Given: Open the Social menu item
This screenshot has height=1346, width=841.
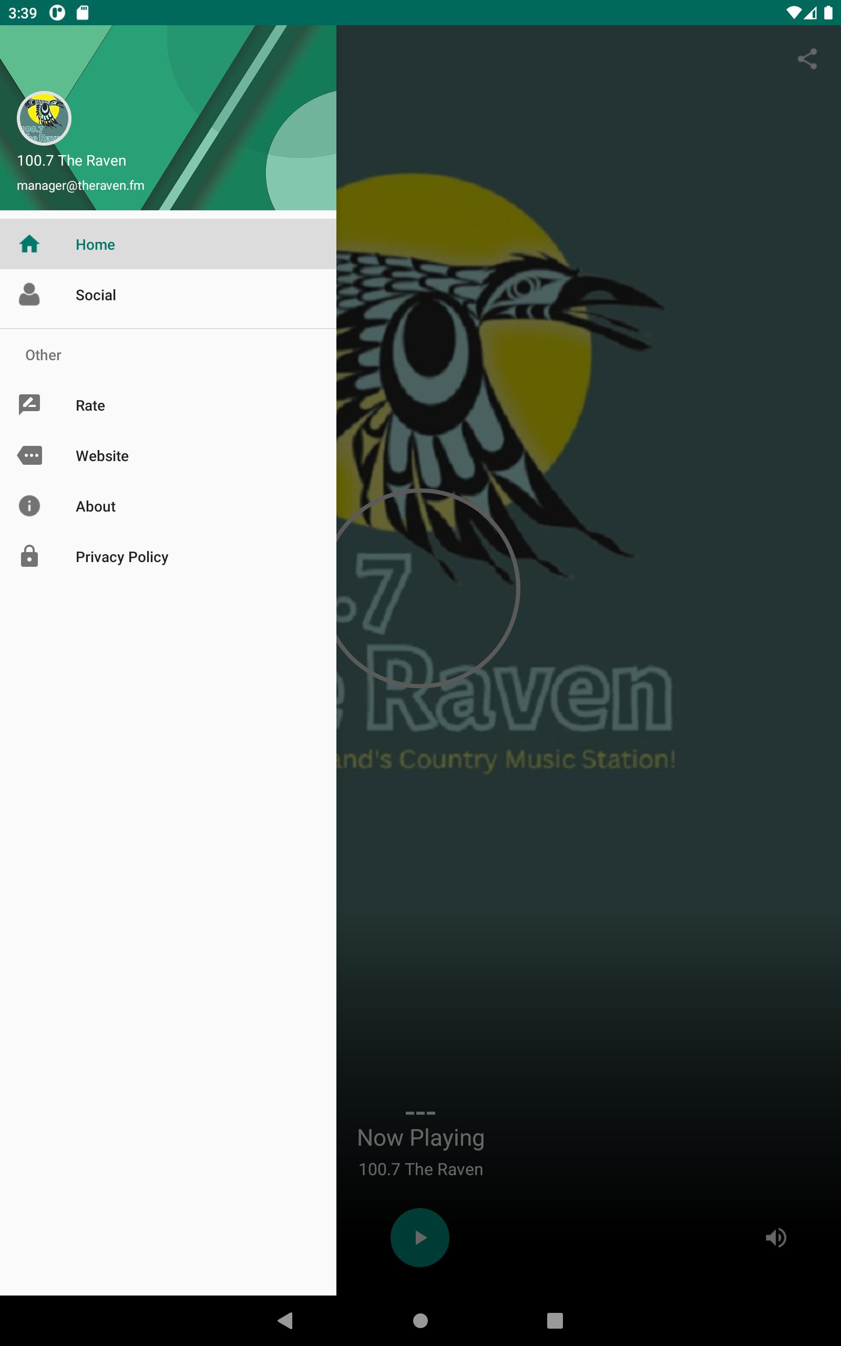Looking at the screenshot, I should coord(168,295).
